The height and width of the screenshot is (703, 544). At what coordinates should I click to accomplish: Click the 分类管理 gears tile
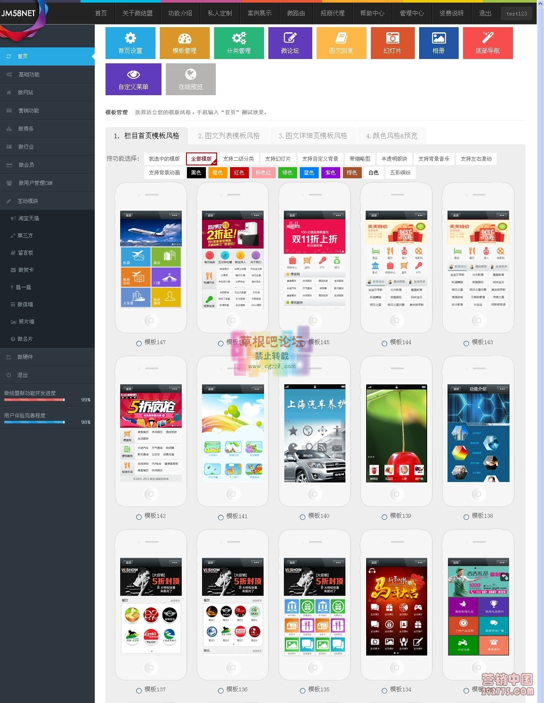click(239, 43)
